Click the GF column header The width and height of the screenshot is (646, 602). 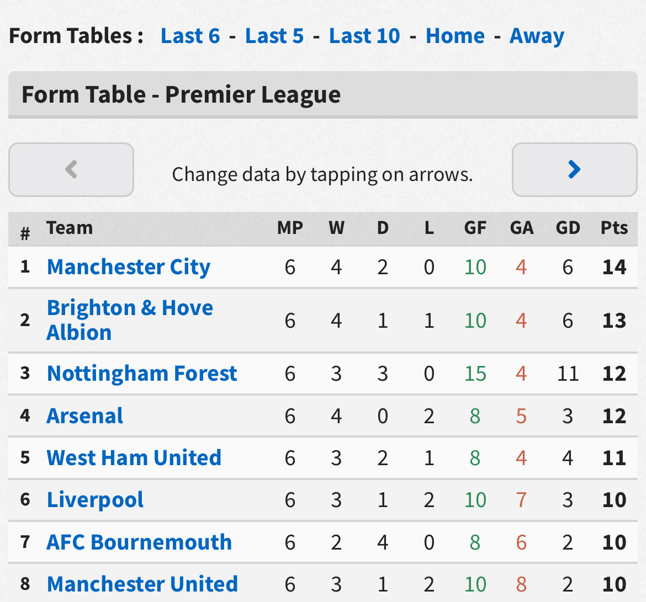click(475, 228)
